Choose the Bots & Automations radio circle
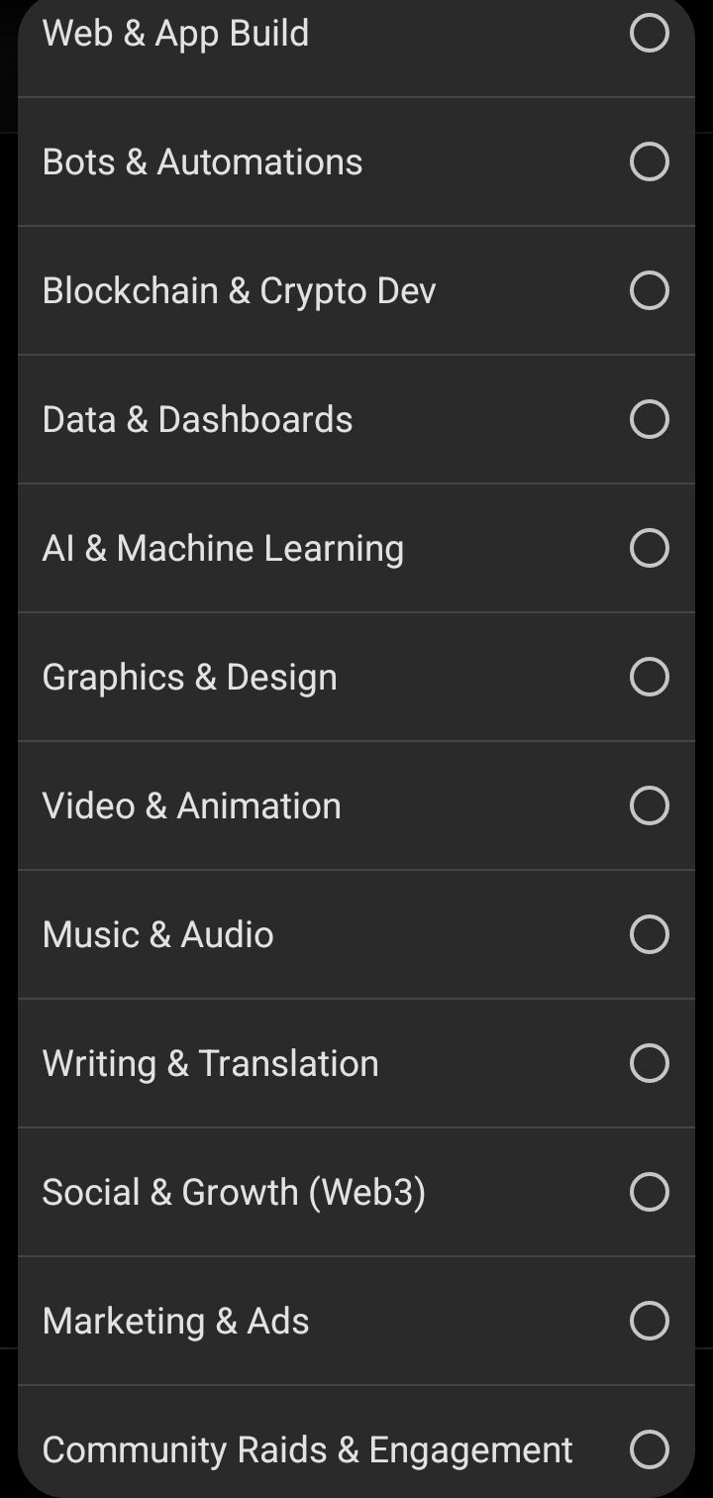The height and width of the screenshot is (1498, 713). (650, 161)
